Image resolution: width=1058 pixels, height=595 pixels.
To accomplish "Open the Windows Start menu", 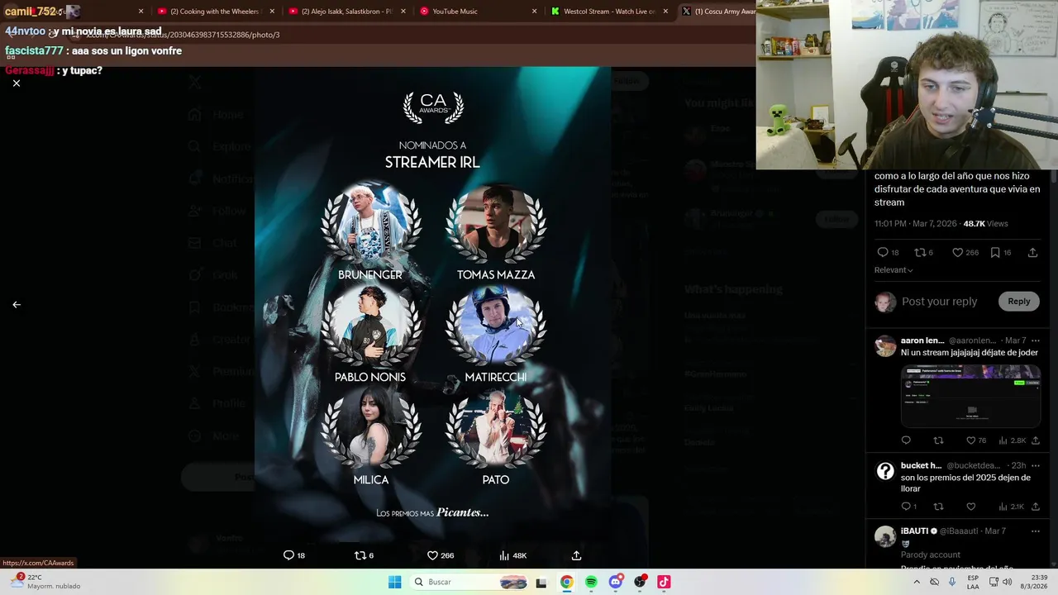I will coord(395,582).
